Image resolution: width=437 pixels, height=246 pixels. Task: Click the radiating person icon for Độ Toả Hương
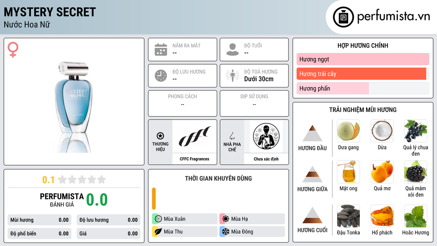[x=233, y=76]
